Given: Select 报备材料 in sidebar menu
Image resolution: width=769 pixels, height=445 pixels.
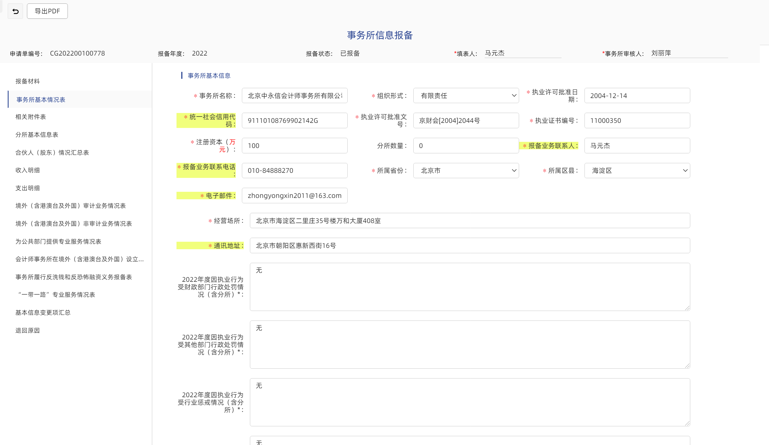Looking at the screenshot, I should [x=28, y=81].
